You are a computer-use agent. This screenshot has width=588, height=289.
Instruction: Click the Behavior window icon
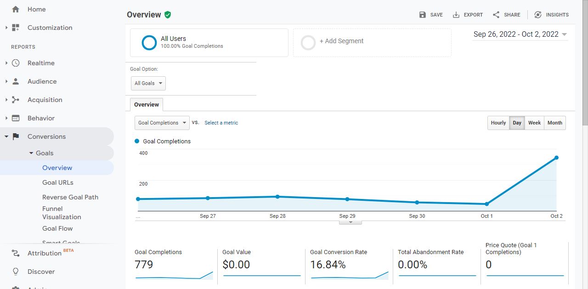point(16,118)
